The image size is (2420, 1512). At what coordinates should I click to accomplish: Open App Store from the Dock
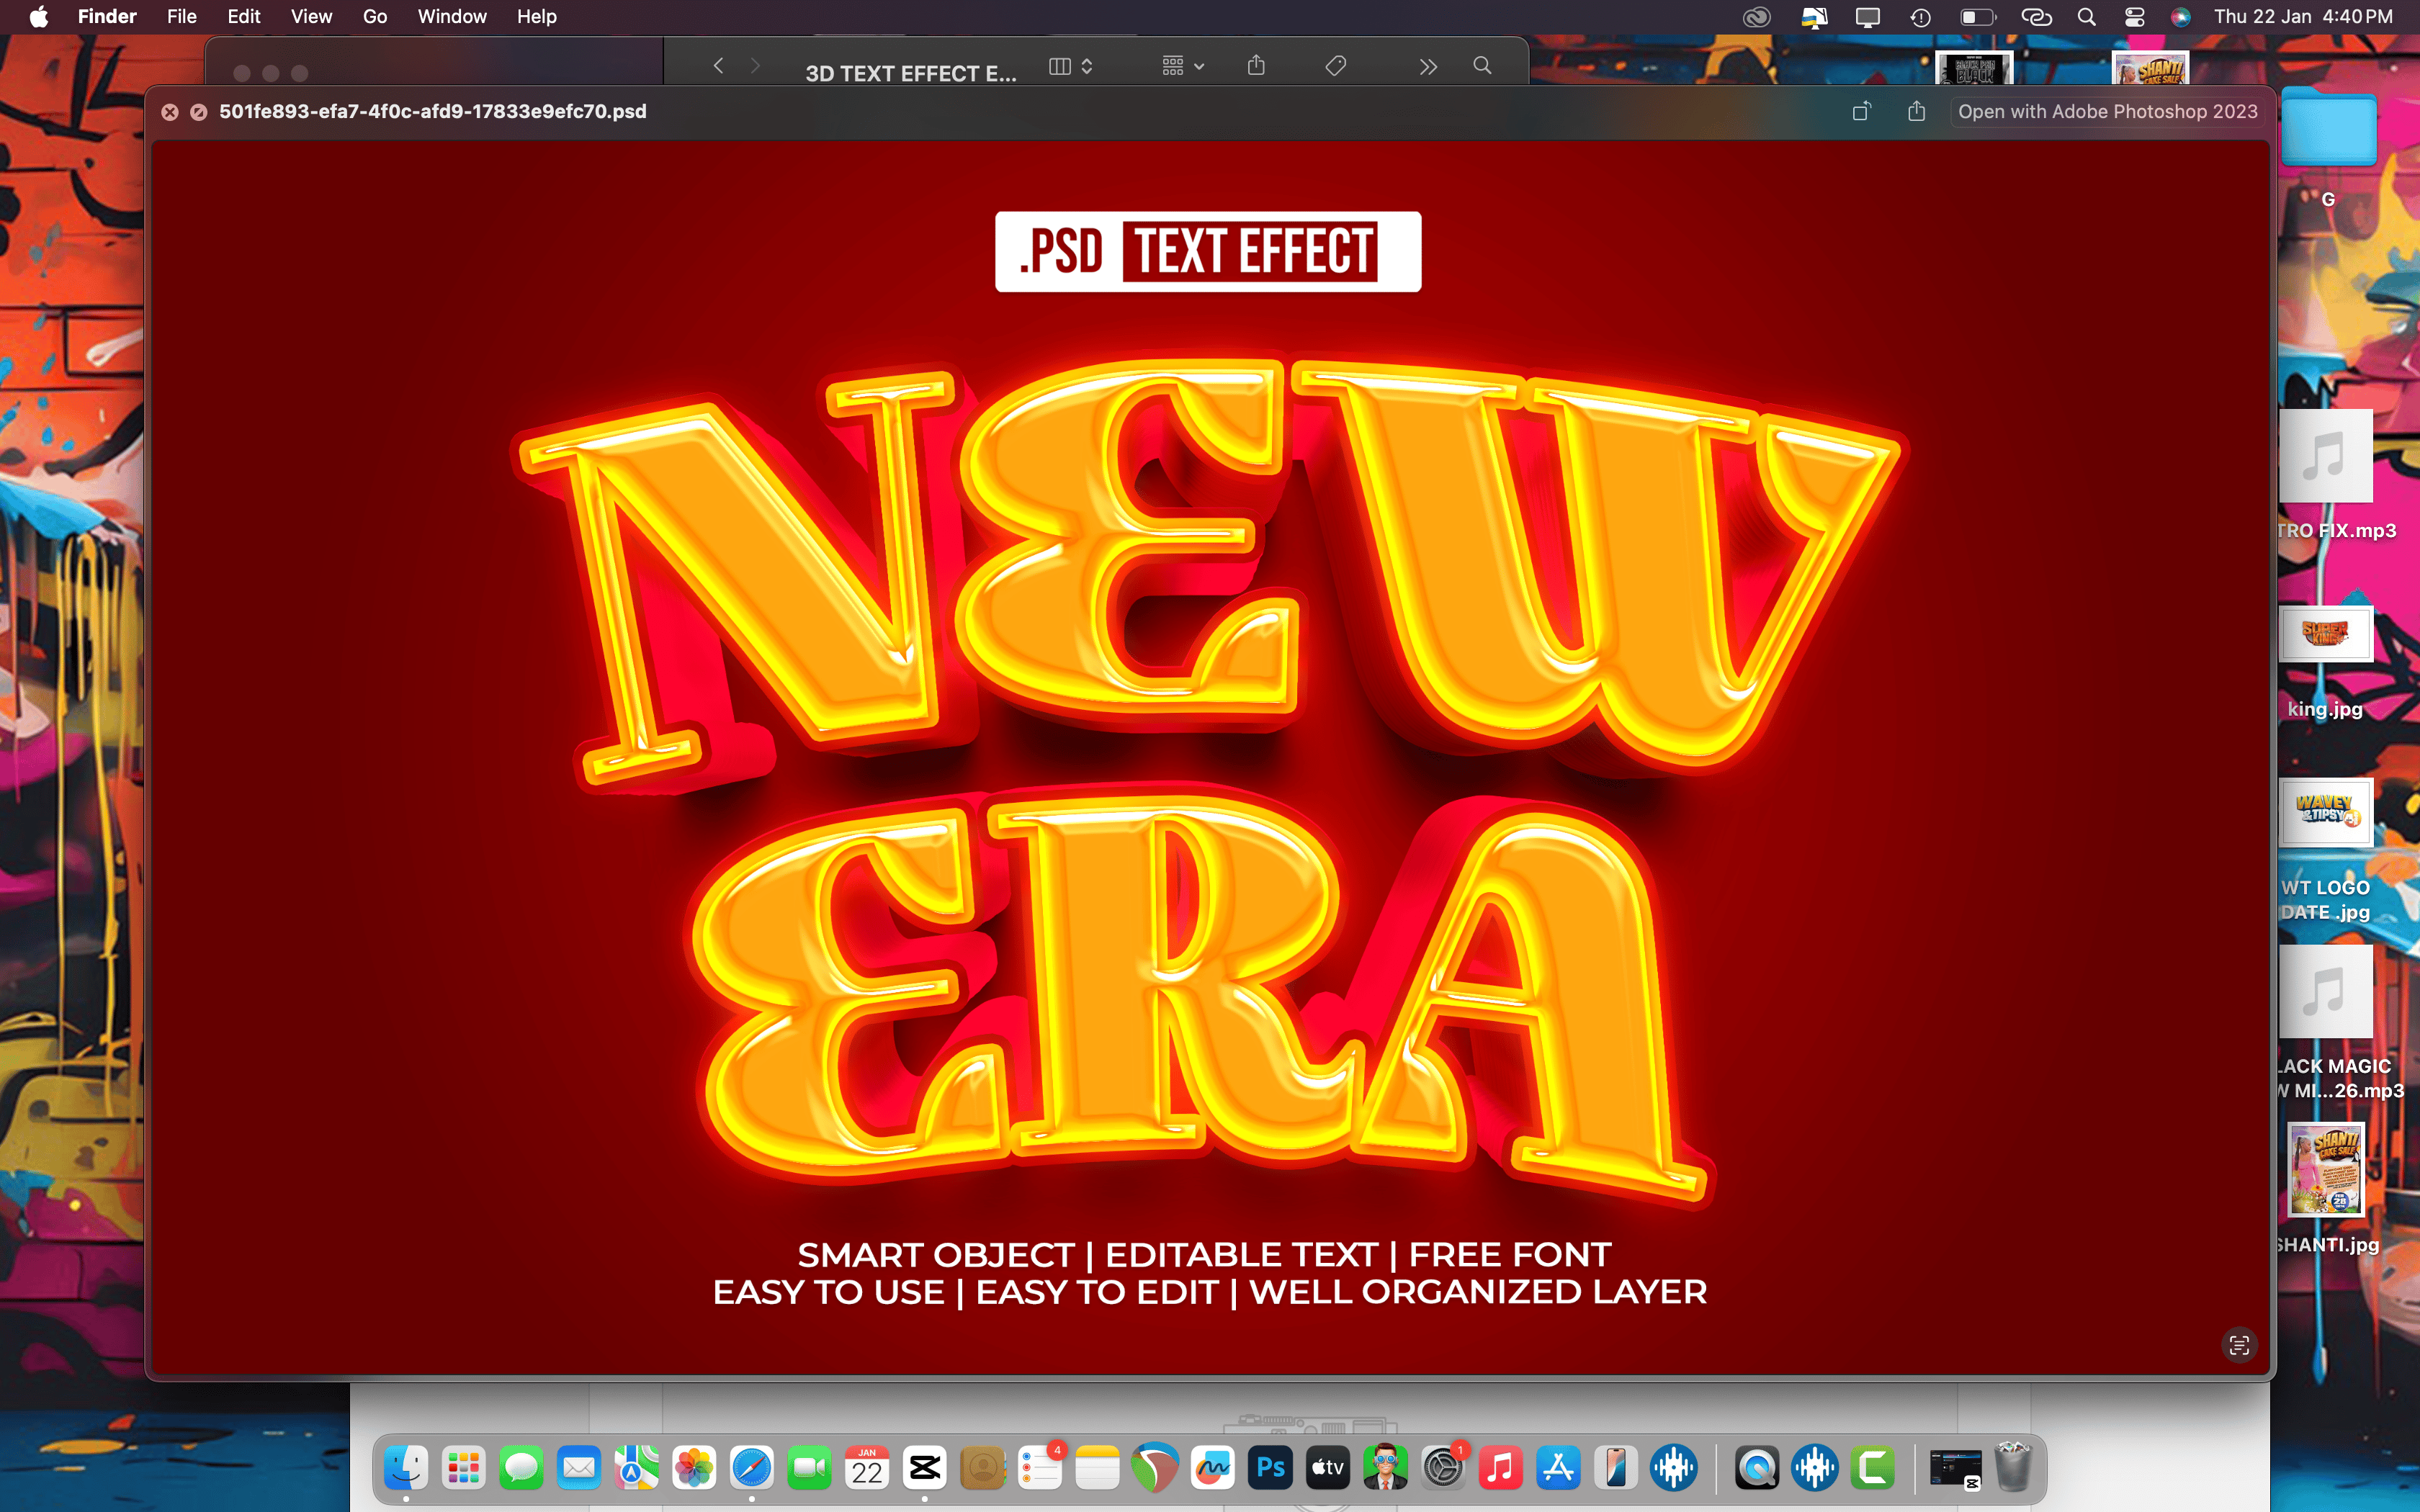[x=1558, y=1467]
